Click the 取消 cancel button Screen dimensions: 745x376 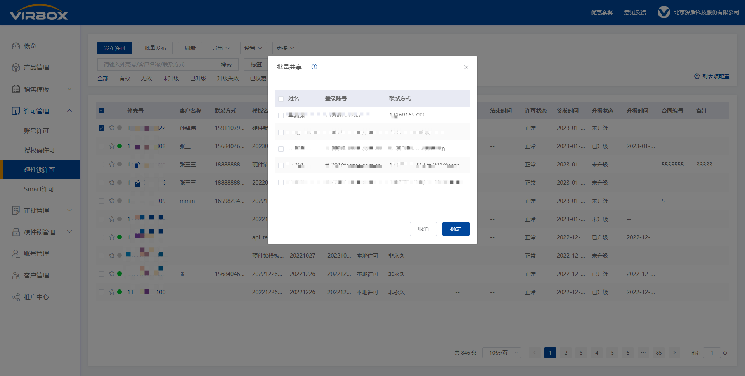tap(423, 229)
